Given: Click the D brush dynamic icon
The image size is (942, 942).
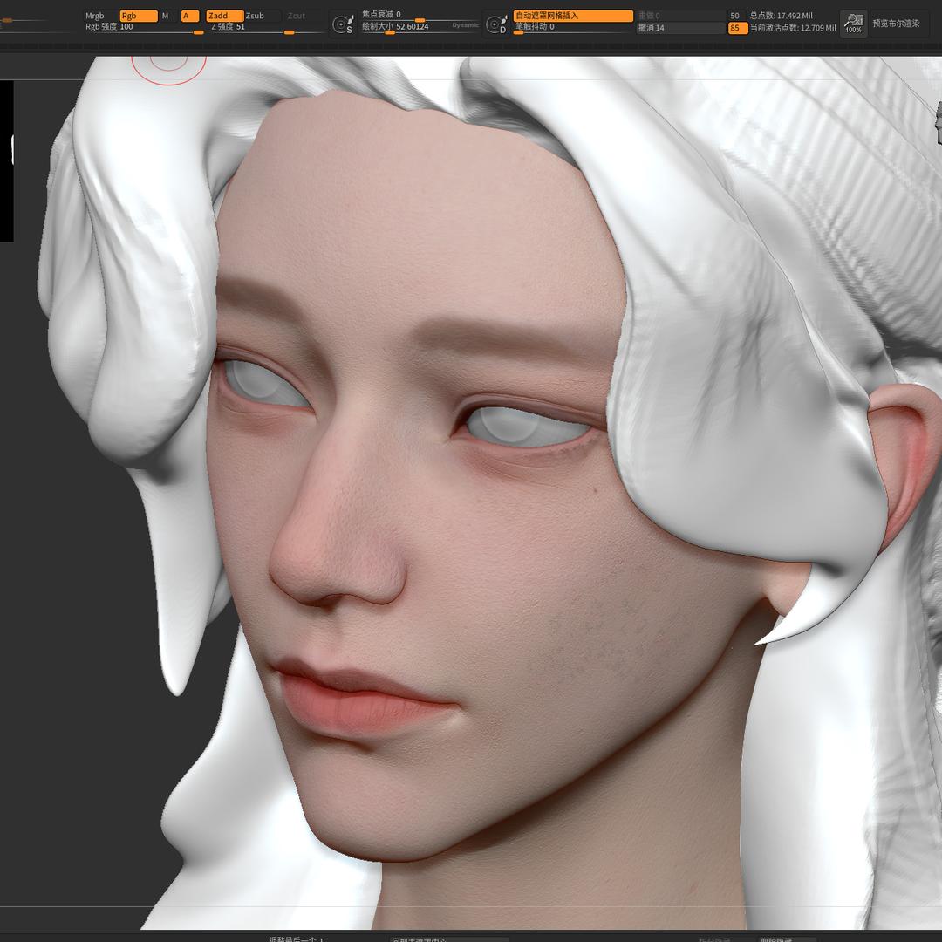Looking at the screenshot, I should 496,24.
